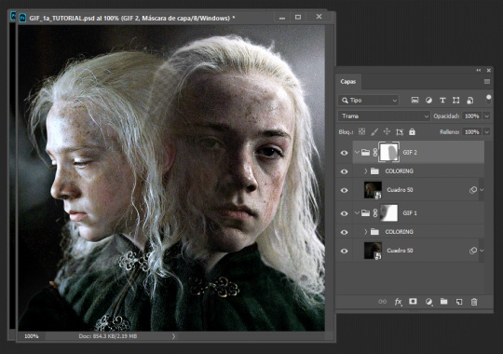This screenshot has width=503, height=354.
Task: Expand smart filters on lower Cuadro 50
Action: [482, 251]
